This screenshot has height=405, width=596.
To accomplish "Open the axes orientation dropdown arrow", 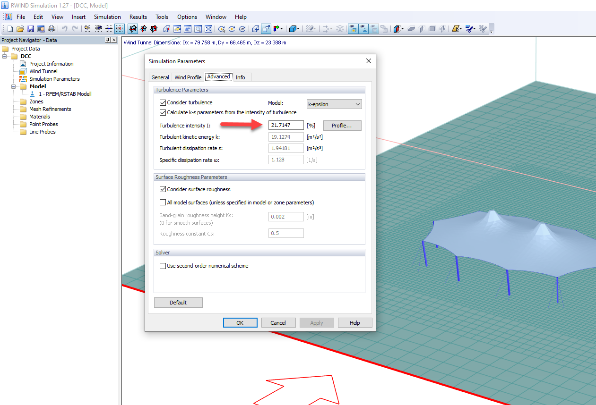I will [282, 29].
